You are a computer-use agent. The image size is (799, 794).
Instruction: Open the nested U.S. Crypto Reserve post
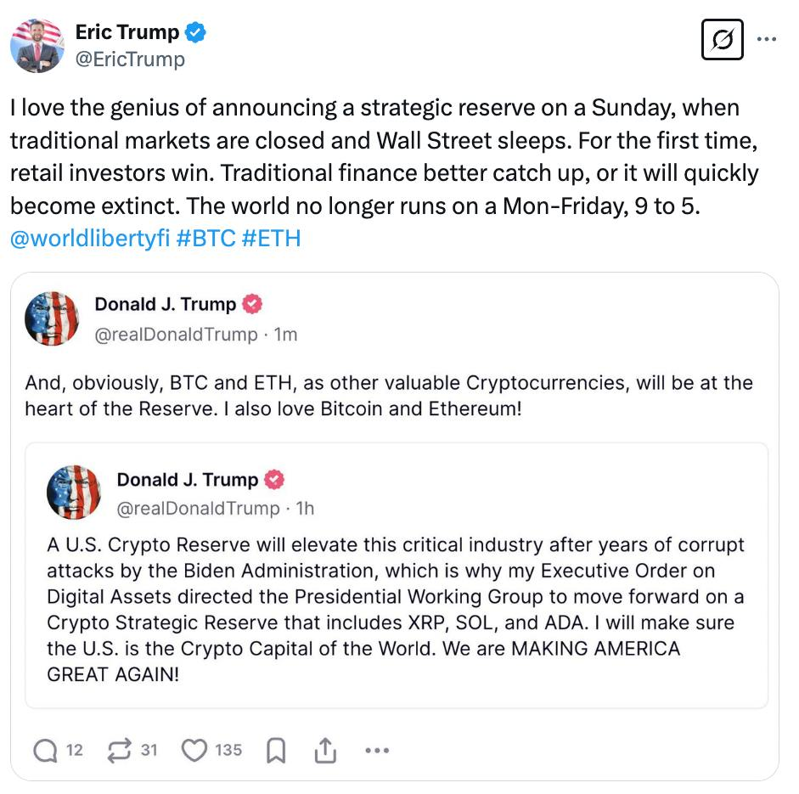[x=396, y=611]
